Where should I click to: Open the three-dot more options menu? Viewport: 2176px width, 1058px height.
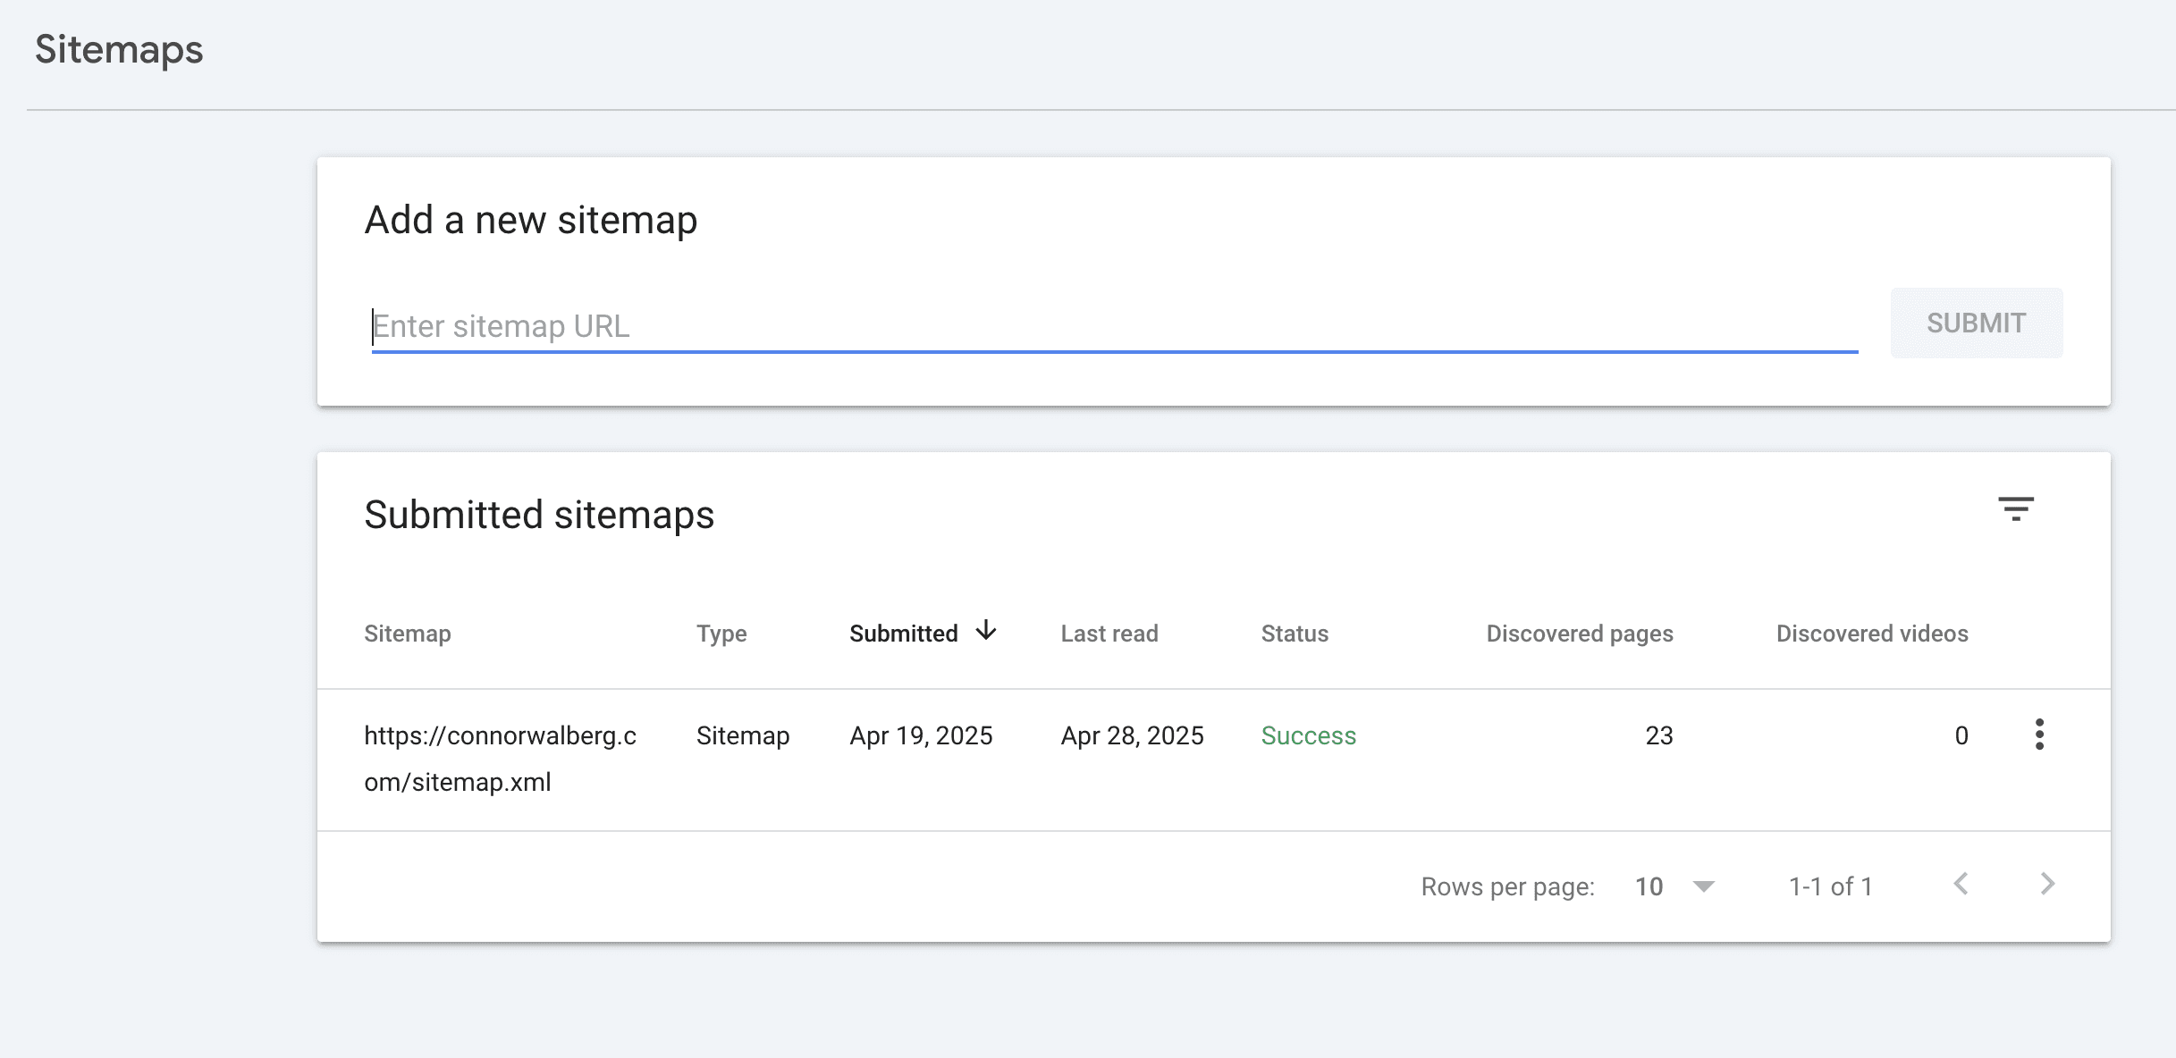coord(2038,735)
